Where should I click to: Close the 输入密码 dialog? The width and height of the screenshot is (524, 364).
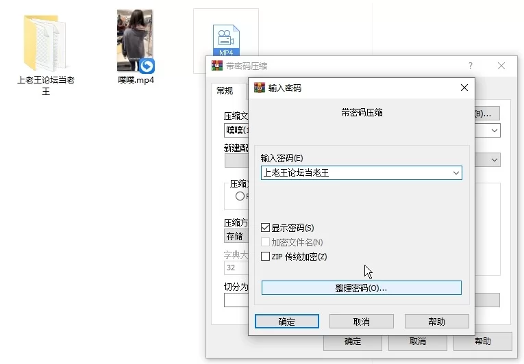(464, 88)
